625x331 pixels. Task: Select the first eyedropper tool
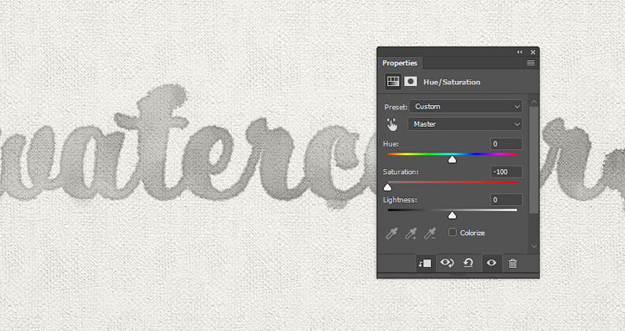[x=391, y=234]
